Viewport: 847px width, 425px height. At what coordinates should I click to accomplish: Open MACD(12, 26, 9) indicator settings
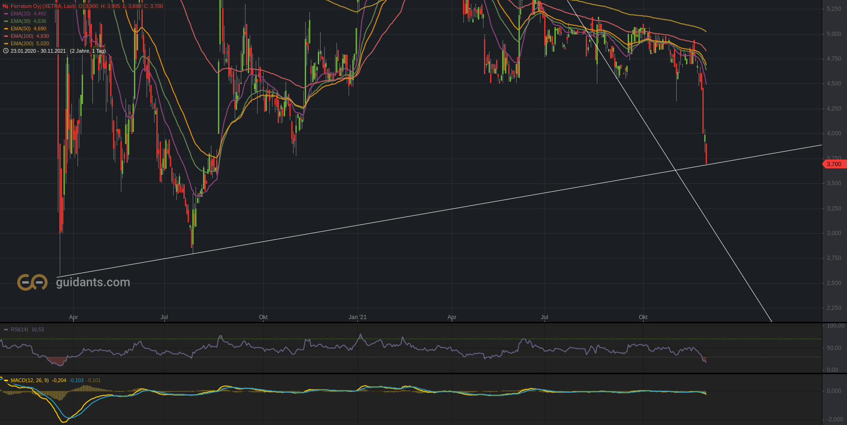pyautogui.click(x=29, y=380)
